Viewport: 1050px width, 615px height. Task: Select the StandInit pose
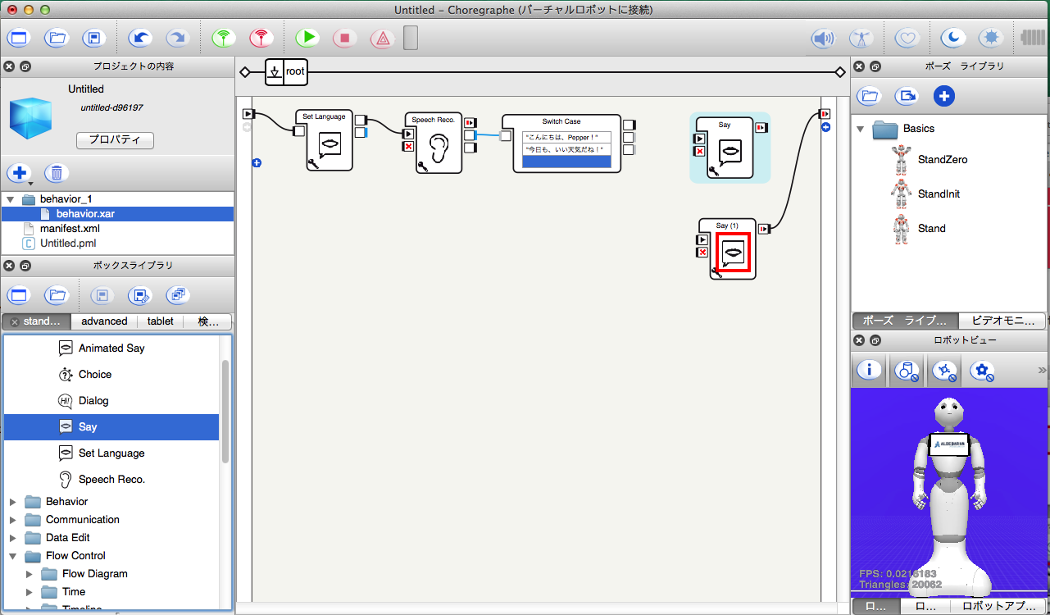tap(926, 194)
